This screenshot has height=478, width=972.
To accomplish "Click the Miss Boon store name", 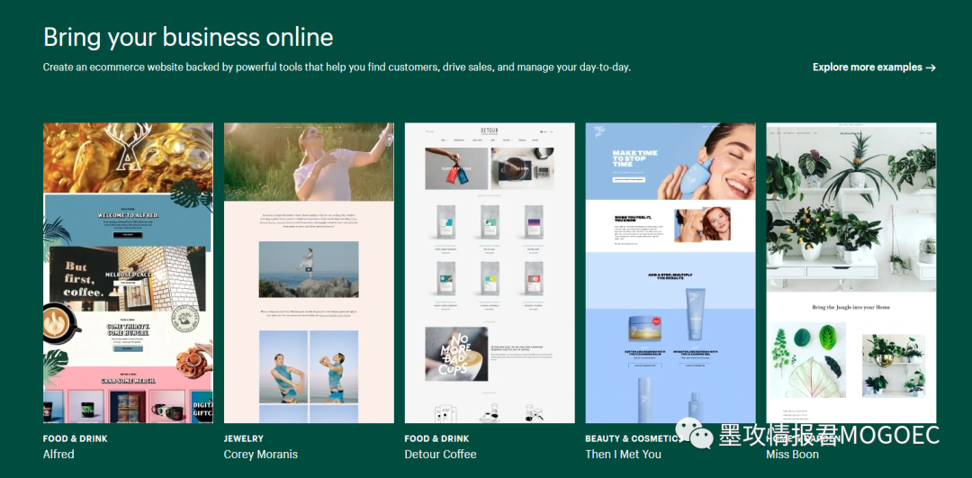I will [792, 454].
